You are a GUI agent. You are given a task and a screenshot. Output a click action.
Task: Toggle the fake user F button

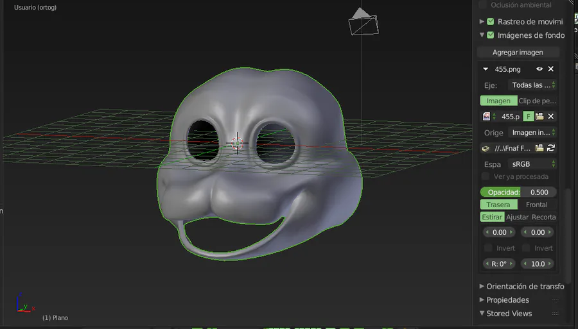(529, 117)
